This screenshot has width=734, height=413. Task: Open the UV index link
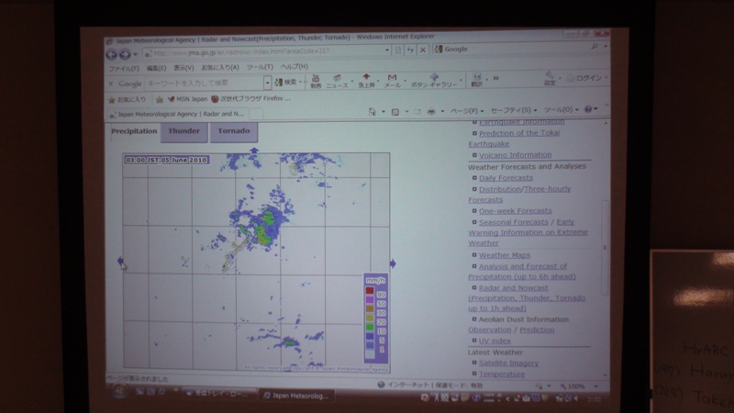coord(495,340)
